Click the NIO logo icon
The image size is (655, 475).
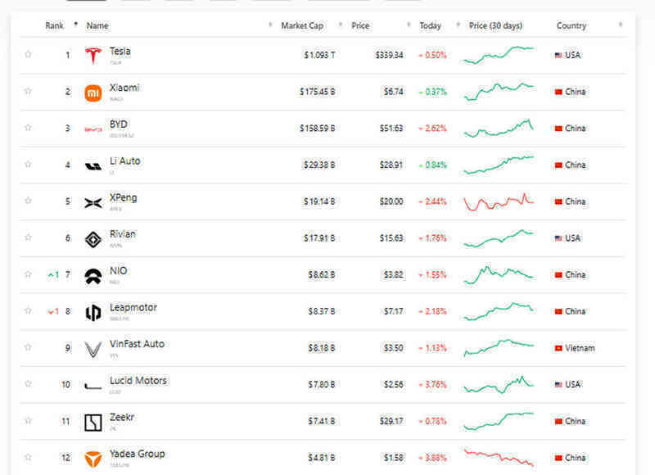click(x=93, y=276)
